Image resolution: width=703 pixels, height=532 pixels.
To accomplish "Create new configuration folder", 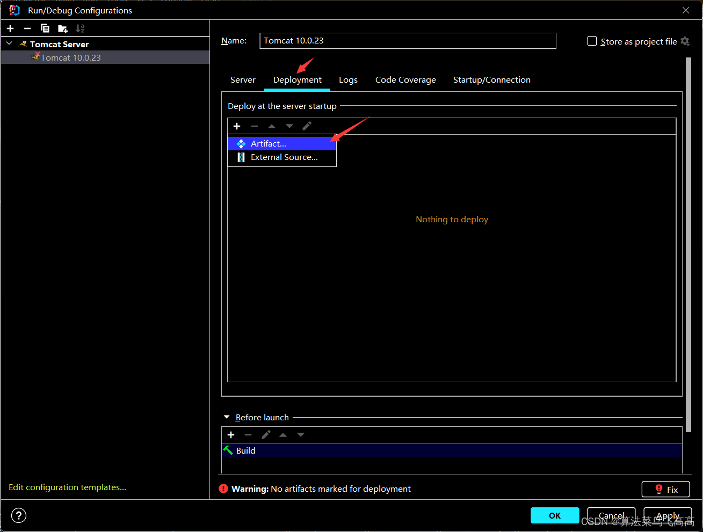I will 63,28.
